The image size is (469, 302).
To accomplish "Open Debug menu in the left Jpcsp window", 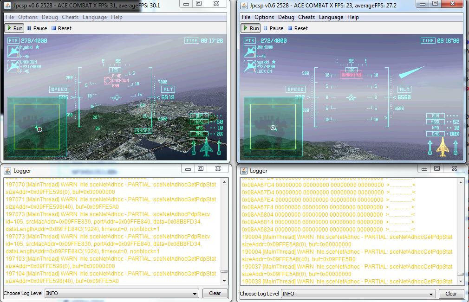I will coord(50,17).
